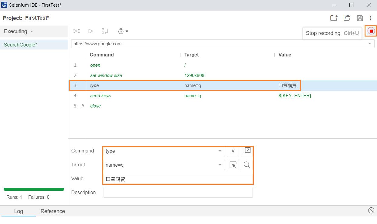Expand the Command type dropdown
377x224 pixels.
(x=220, y=151)
